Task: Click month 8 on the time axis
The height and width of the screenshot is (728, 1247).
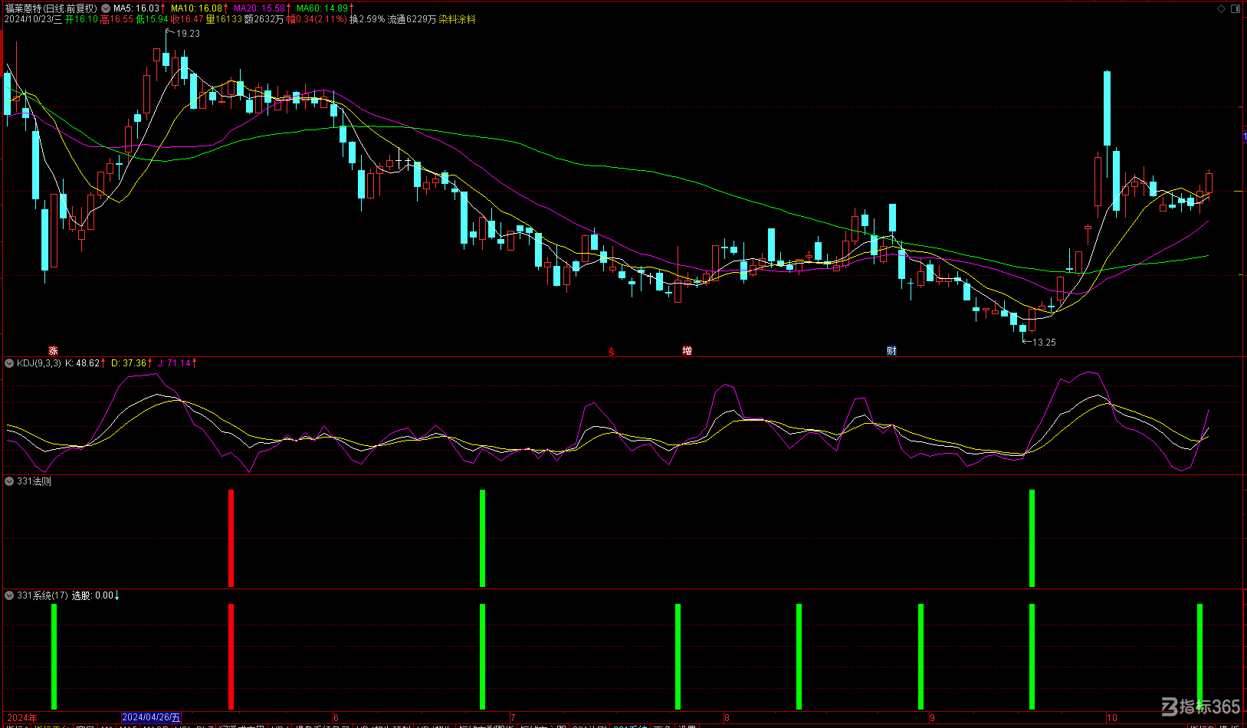Action: pyautogui.click(x=727, y=718)
